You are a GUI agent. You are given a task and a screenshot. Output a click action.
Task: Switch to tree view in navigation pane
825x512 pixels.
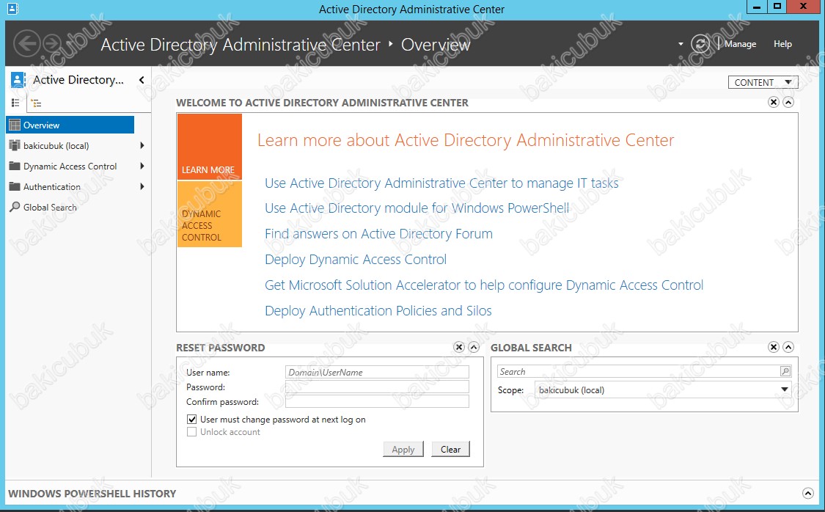(x=37, y=103)
